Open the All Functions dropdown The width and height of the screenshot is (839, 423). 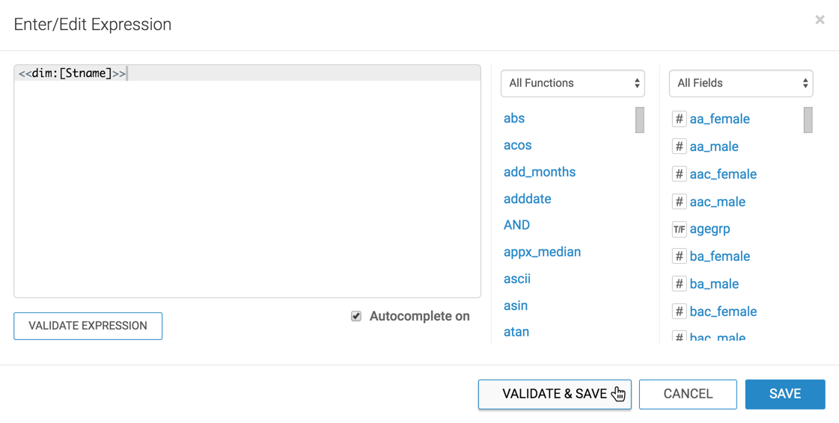click(573, 83)
